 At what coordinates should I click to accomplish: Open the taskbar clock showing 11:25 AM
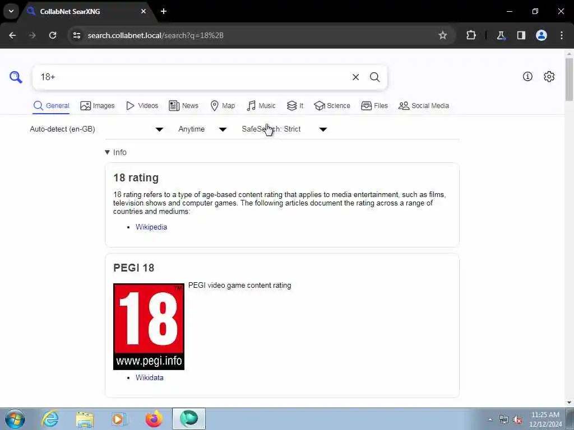tap(545, 419)
